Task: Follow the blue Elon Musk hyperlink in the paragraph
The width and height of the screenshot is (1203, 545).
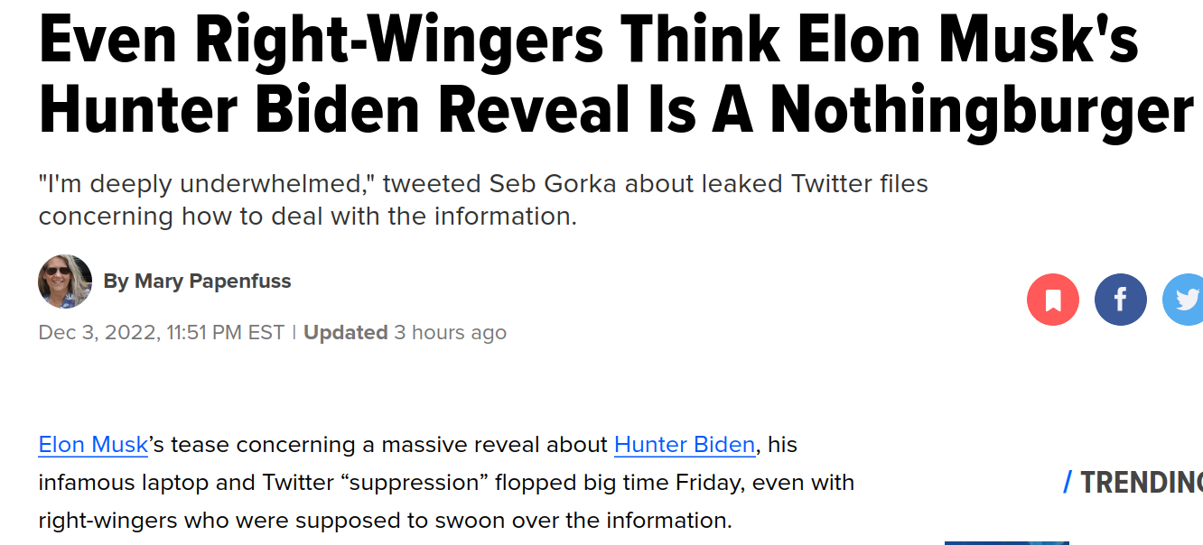Action: 93,445
